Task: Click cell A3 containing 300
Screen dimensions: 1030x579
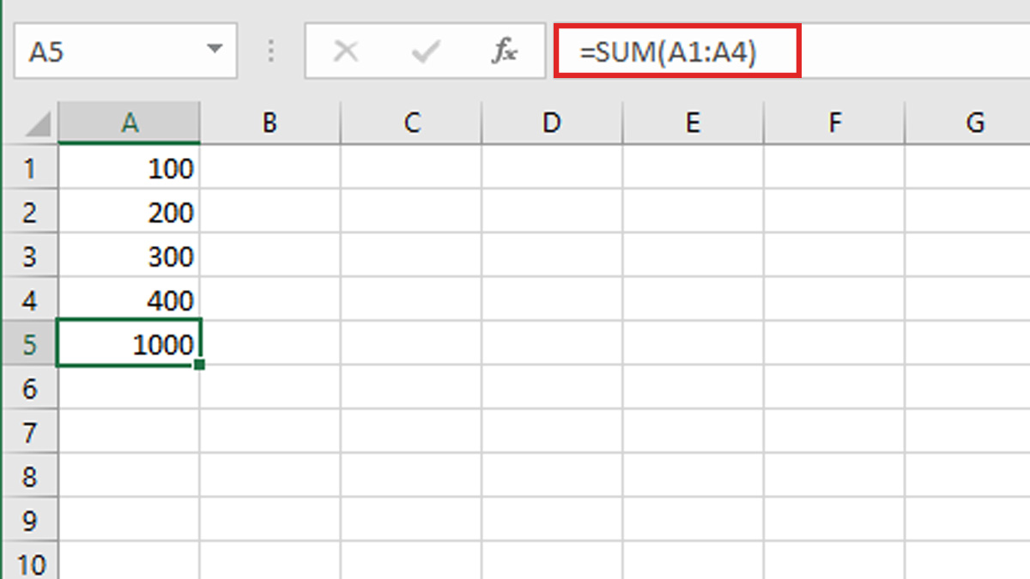Action: tap(130, 256)
